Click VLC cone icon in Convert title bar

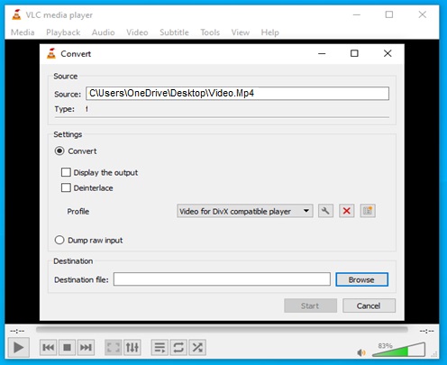click(x=51, y=53)
